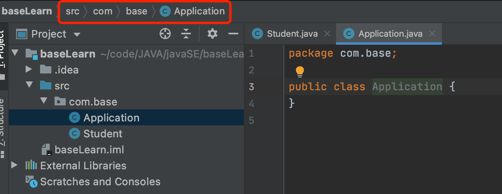Image resolution: width=502 pixels, height=194 pixels.
Task: Collapse the com.base package arrow
Action: tap(44, 101)
